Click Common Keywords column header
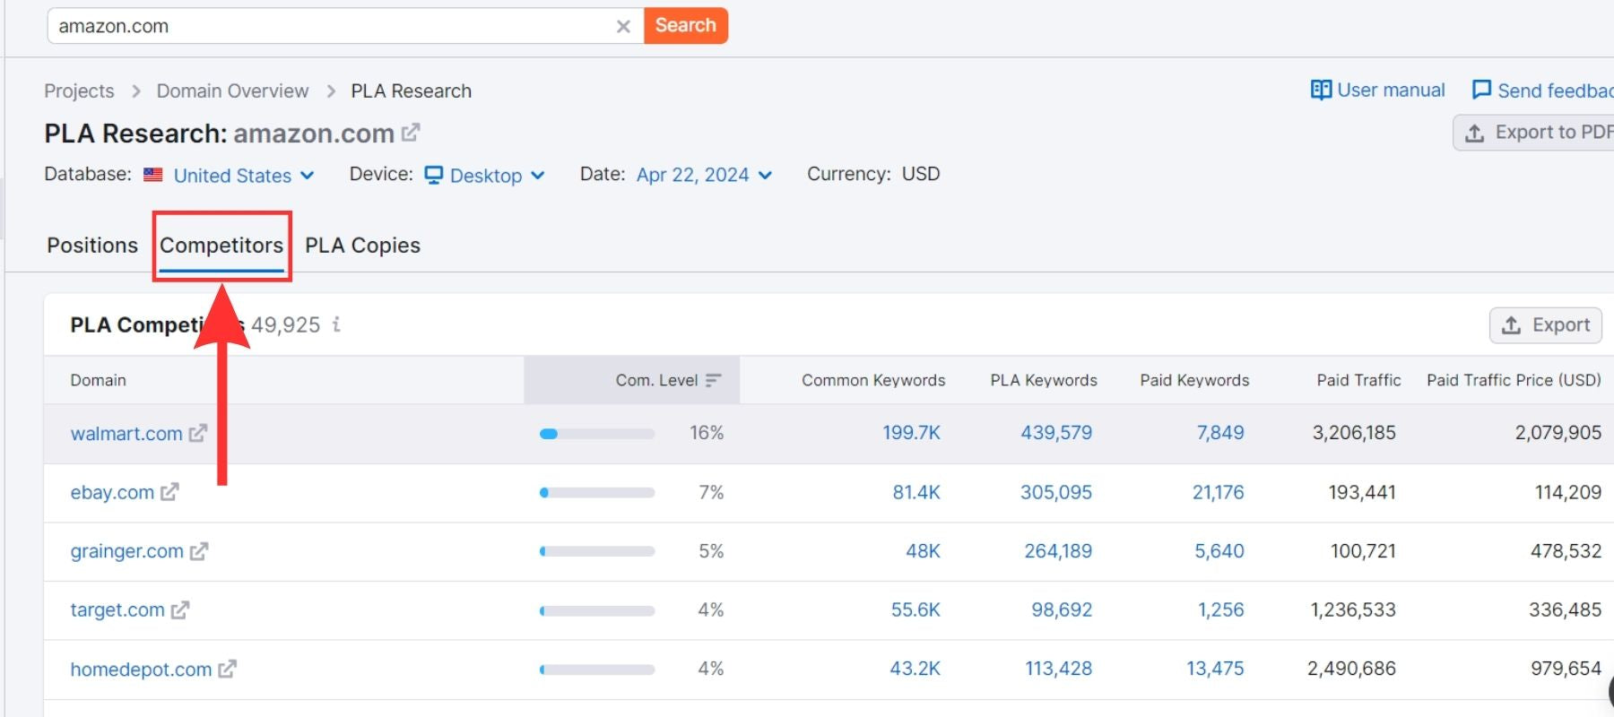 (x=873, y=380)
